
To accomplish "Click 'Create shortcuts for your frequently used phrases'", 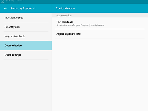I will pyautogui.click(x=80, y=25).
